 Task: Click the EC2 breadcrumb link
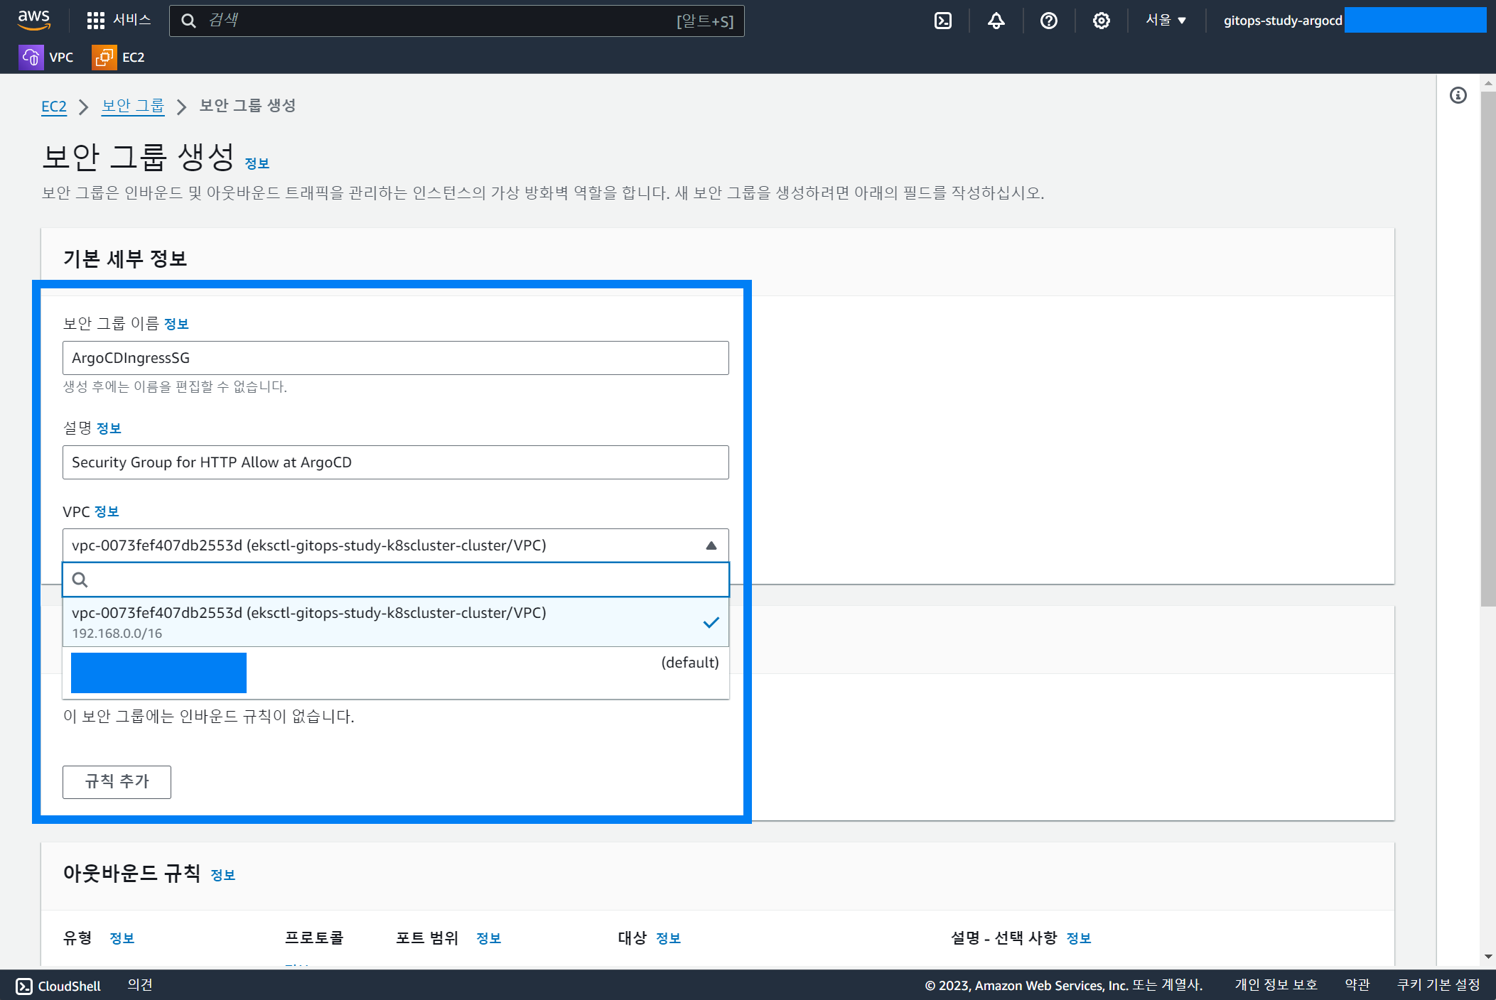[53, 107]
